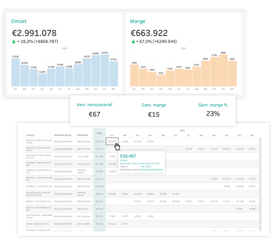This screenshot has width=273, height=244.
Task: Click the jan. column header in the table
Action: pos(112,135)
